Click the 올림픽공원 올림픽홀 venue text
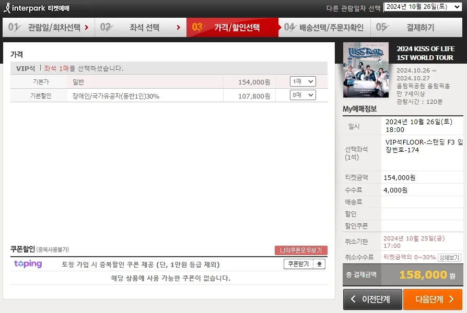The width and height of the screenshot is (467, 313). 423,86
